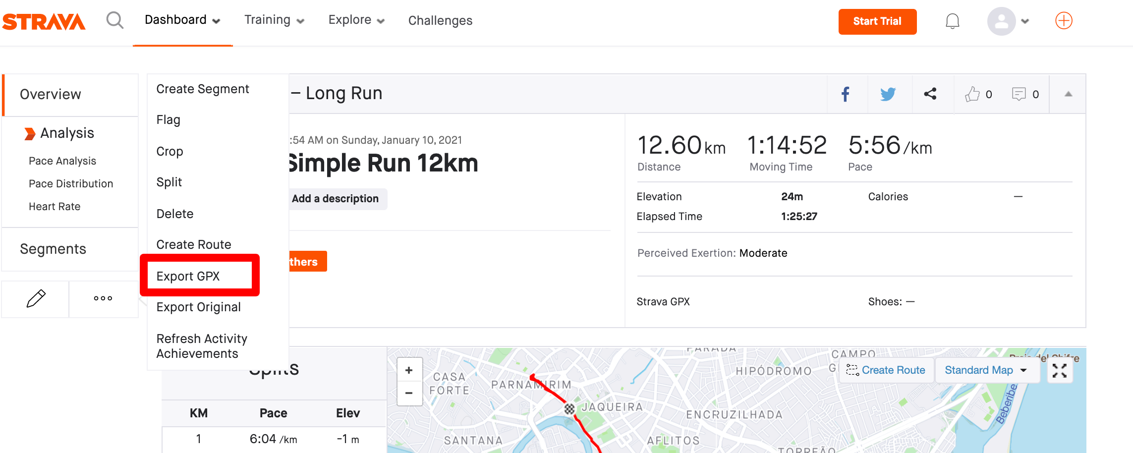This screenshot has height=453, width=1133.
Task: Click the Start Trial button
Action: (877, 21)
